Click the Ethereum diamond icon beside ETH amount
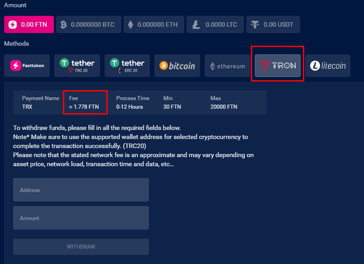This screenshot has width=364, height=264. [130, 24]
